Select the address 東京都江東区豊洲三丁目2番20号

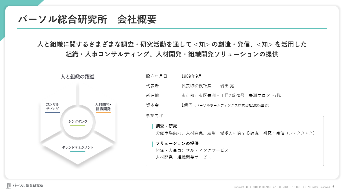tap(213, 95)
